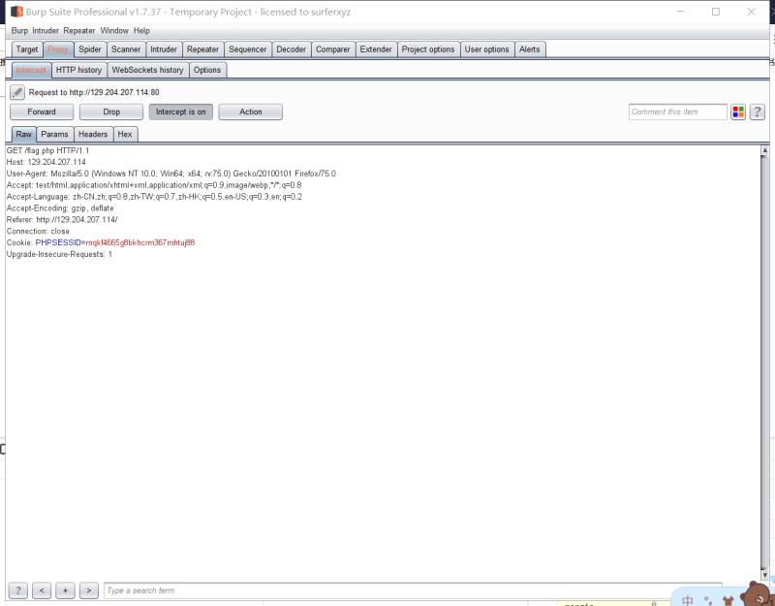Viewport: 775px width, 606px height.
Task: Click the help question mark near the comment field
Action: coord(758,112)
